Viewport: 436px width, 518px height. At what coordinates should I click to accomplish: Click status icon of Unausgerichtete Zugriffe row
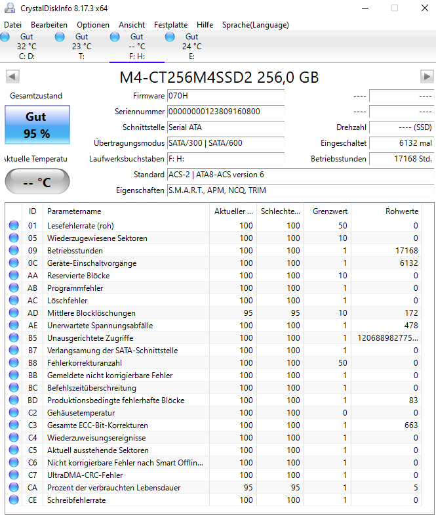(x=14, y=337)
